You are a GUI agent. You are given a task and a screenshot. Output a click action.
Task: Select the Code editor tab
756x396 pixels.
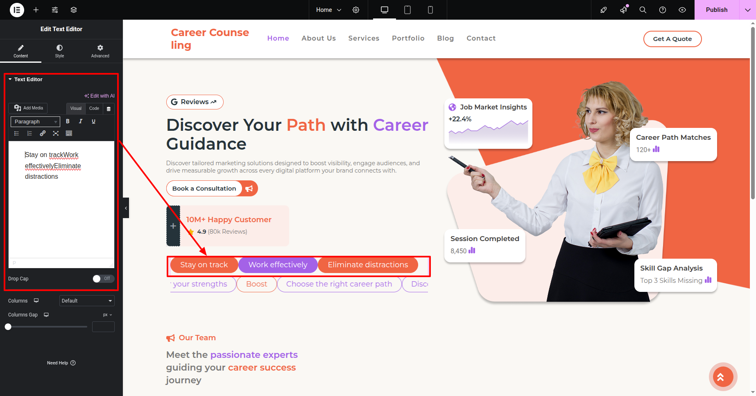coord(94,108)
